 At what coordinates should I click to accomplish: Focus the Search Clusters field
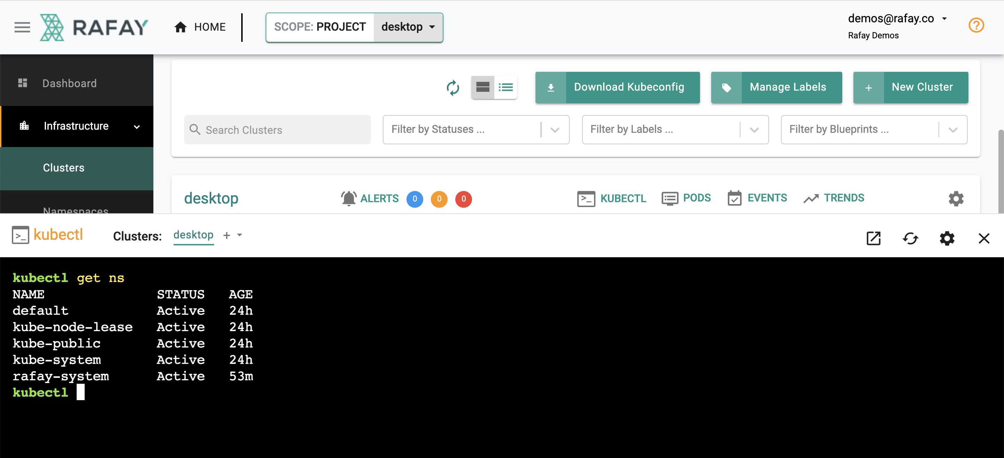coord(277,130)
